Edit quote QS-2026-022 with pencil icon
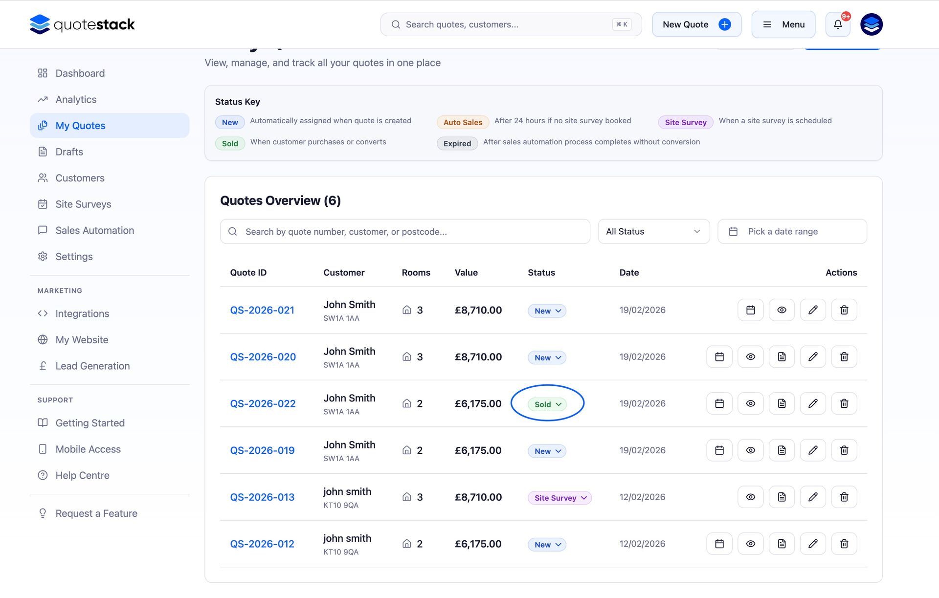This screenshot has height=598, width=939. pos(812,403)
